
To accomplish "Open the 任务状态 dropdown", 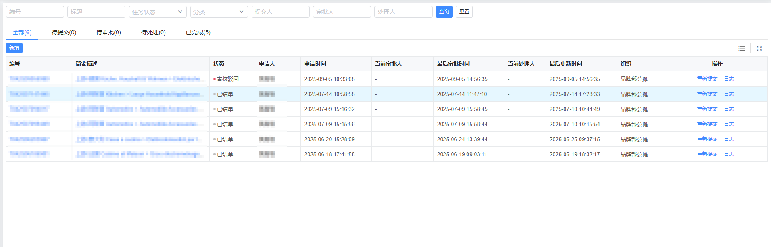I will coord(158,12).
